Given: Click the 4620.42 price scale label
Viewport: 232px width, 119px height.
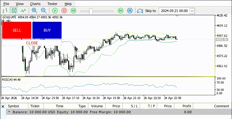Looking at the screenshot, I should pyautogui.click(x=222, y=15).
